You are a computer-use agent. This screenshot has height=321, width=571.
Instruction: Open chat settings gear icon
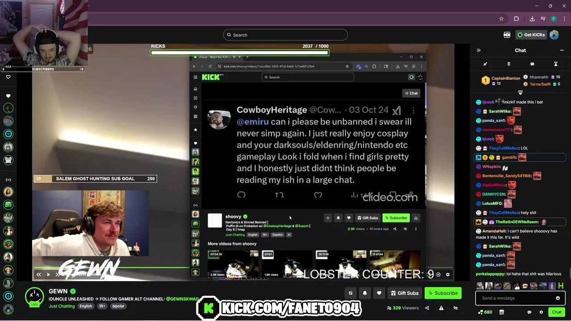(x=541, y=312)
